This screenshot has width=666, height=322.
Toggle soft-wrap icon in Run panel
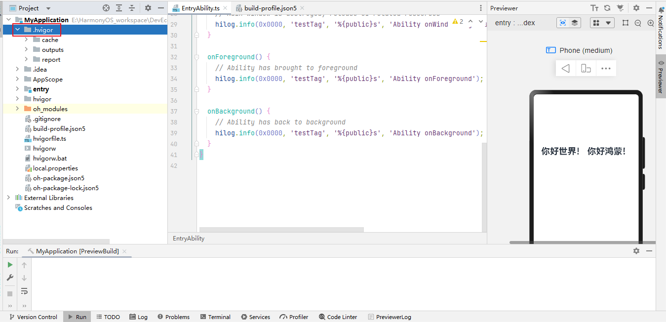point(24,291)
